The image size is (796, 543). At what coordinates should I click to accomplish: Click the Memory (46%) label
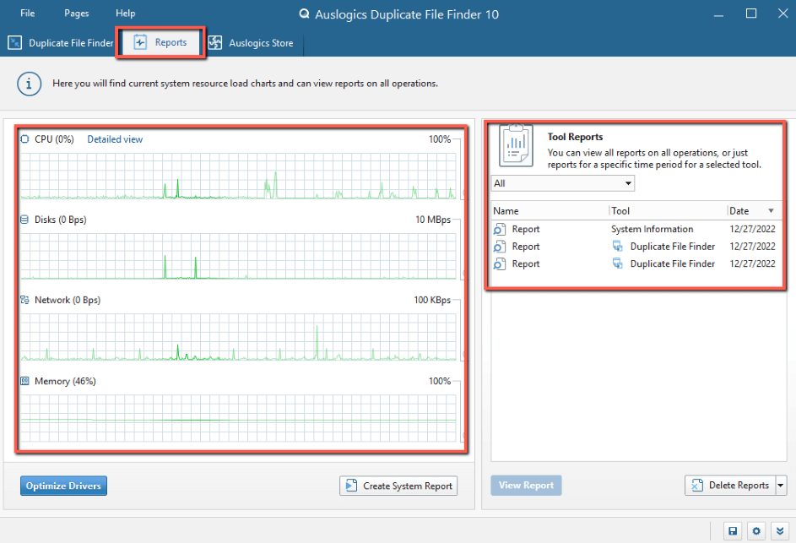[x=65, y=381]
